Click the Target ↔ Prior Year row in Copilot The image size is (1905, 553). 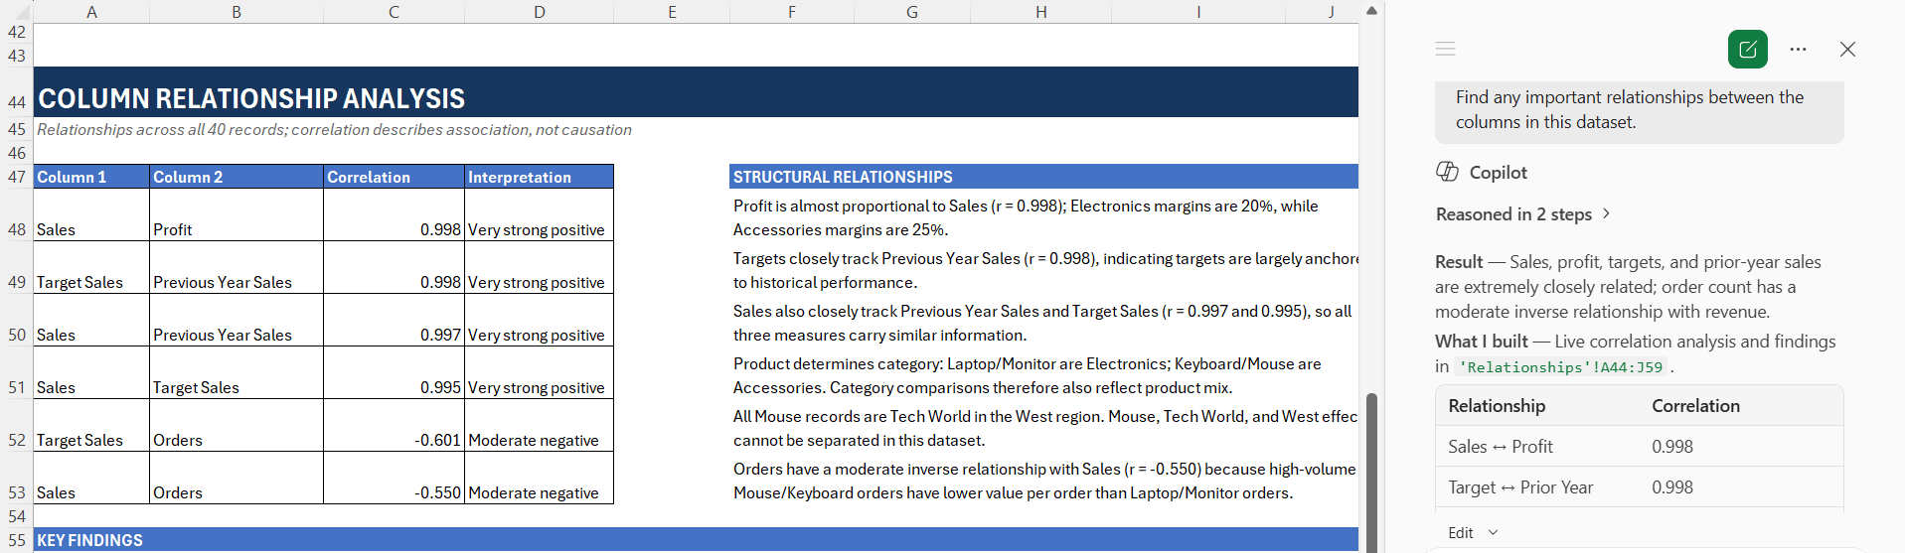point(1639,487)
